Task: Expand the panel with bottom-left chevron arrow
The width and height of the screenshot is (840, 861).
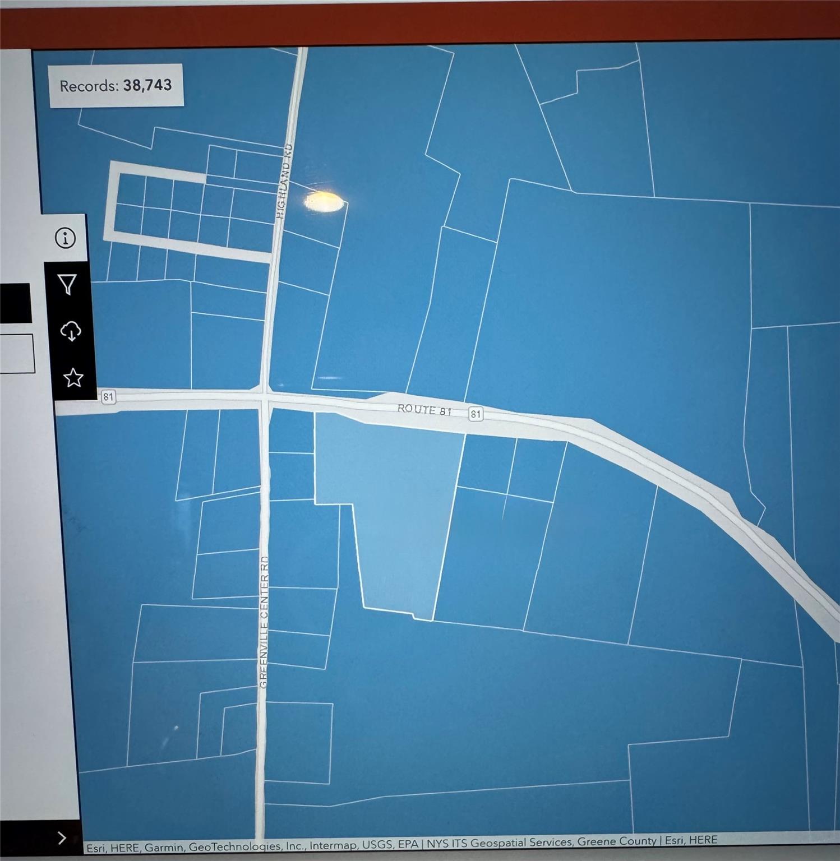Action: coord(62,837)
